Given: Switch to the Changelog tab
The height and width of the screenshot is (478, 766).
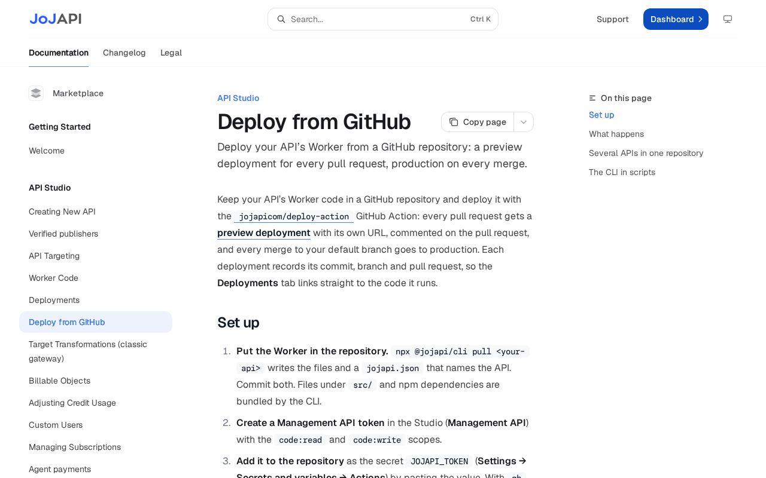Looking at the screenshot, I should 124,53.
